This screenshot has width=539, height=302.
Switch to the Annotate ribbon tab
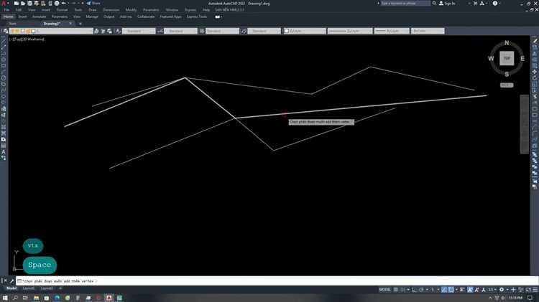pyautogui.click(x=40, y=16)
